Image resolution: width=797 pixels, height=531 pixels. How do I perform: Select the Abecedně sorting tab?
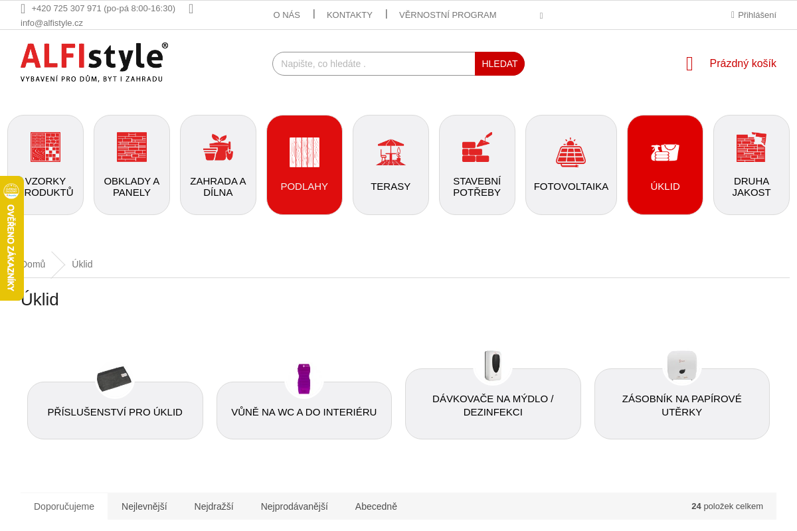[376, 506]
